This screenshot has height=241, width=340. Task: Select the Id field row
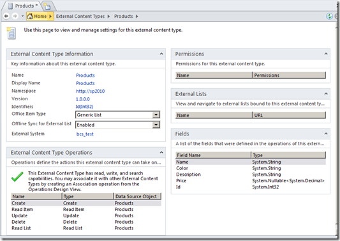coord(251,187)
